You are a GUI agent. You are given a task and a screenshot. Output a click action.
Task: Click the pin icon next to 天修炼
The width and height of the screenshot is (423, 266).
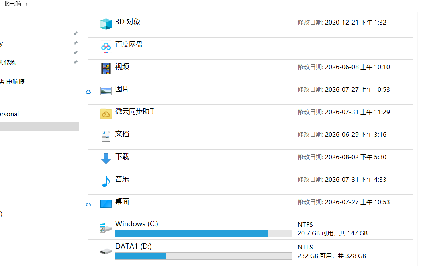[75, 62]
